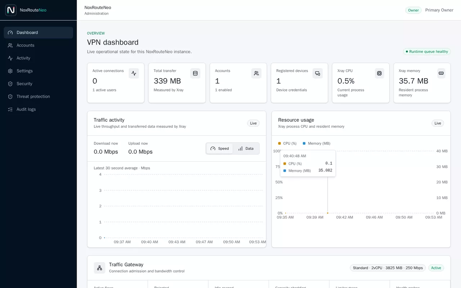The height and width of the screenshot is (288, 461).
Task: Open the Activity page
Action: point(39,58)
